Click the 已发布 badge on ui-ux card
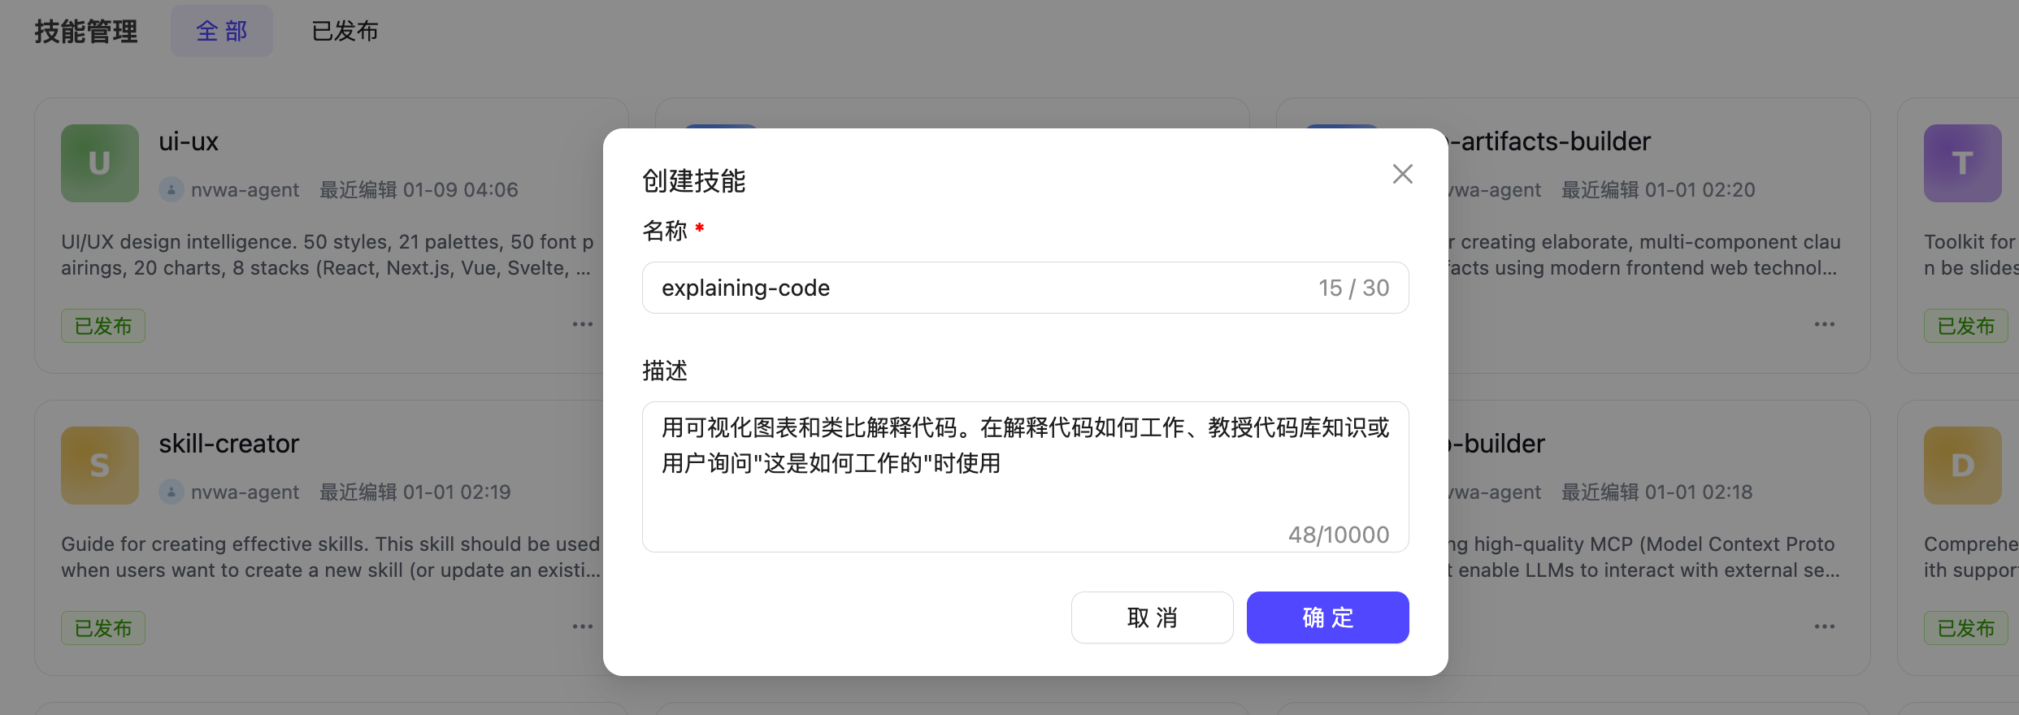Screen dimensions: 2019x715 coord(103,326)
